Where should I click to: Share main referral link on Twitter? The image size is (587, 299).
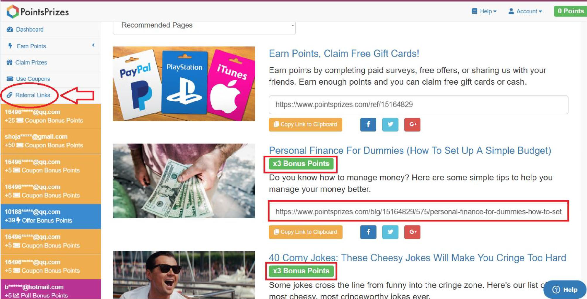(x=390, y=124)
